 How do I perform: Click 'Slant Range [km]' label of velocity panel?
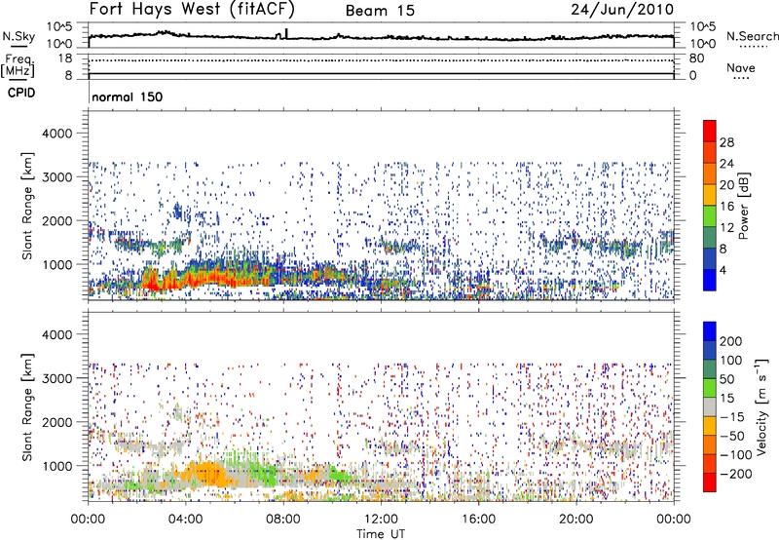point(27,406)
